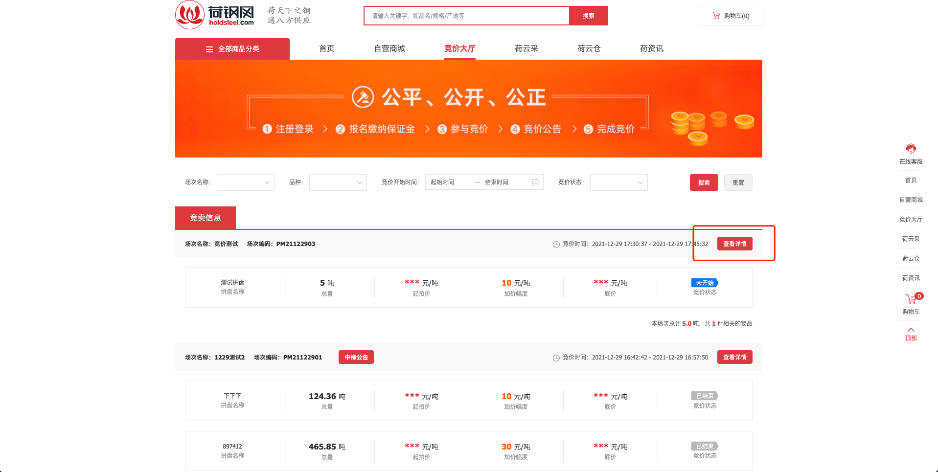
Task: Click the clock icon beside PM21122903 bidding time
Action: (556, 245)
